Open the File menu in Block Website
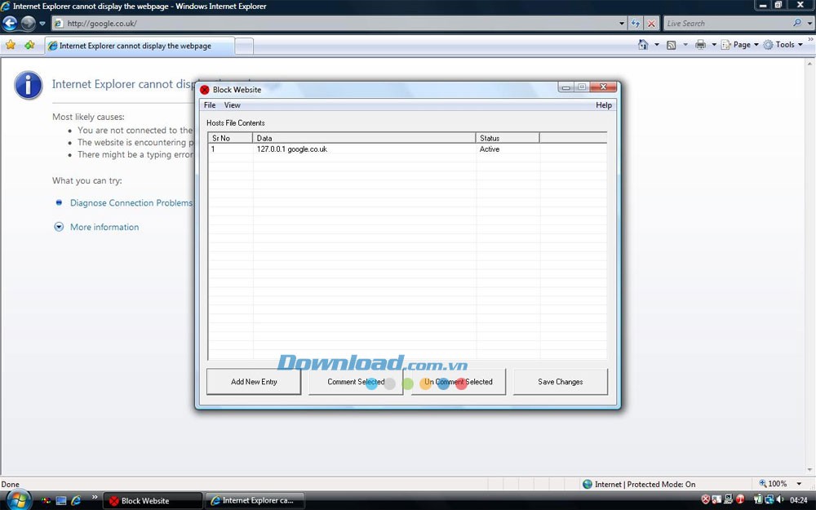 point(210,105)
